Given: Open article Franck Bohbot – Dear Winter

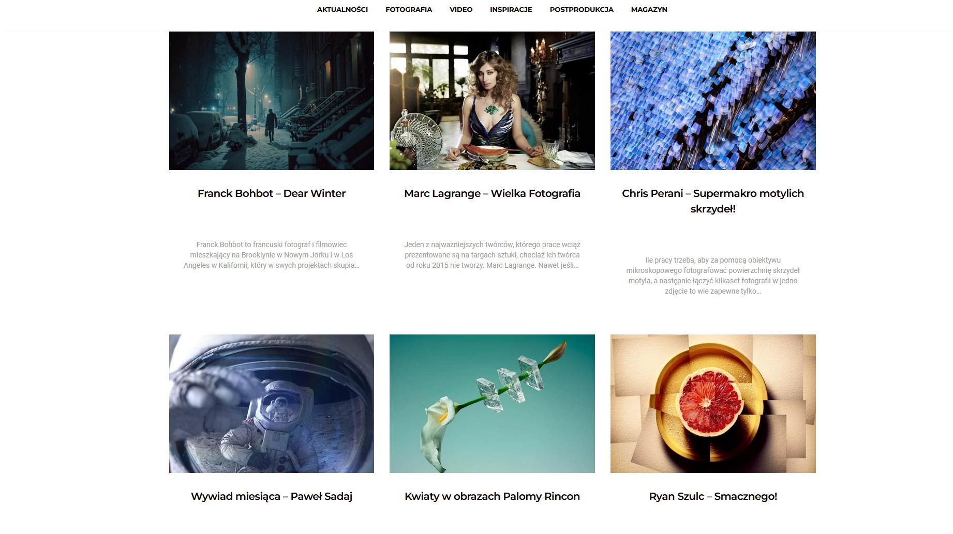Looking at the screenshot, I should click(272, 193).
